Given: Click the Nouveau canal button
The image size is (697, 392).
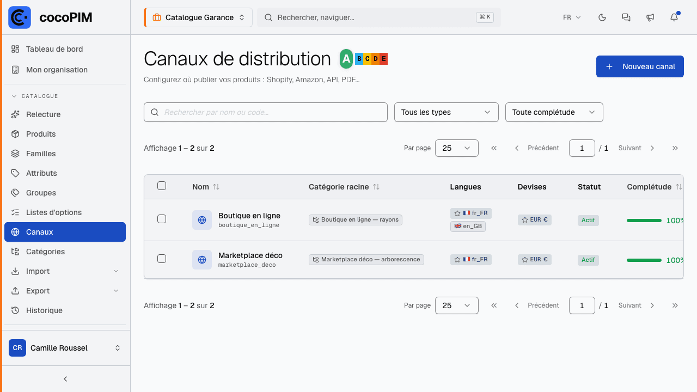Looking at the screenshot, I should (x=640, y=66).
